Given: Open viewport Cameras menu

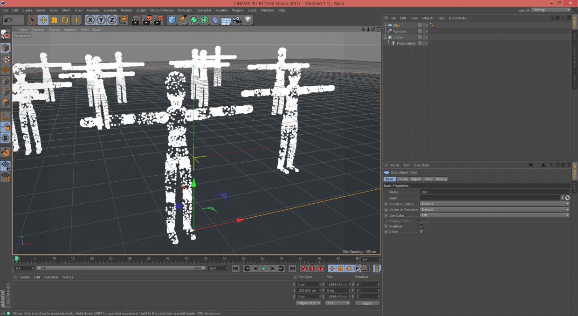Looking at the screenshot, I should pos(38,30).
